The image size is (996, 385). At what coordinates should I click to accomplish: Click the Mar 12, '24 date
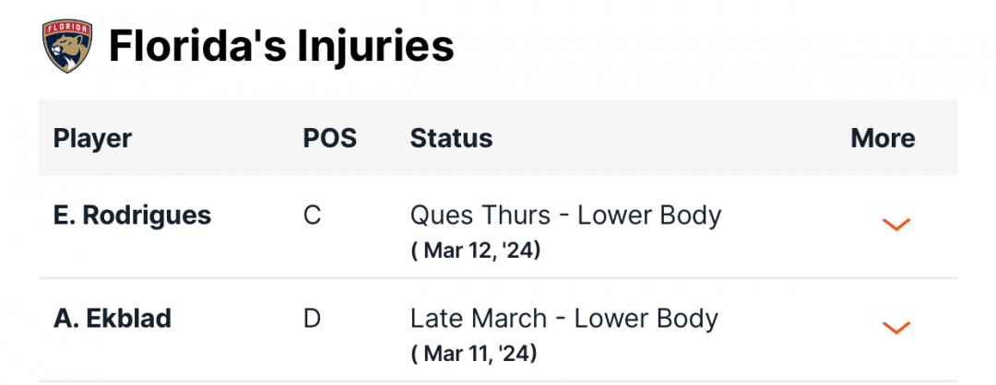pyautogui.click(x=476, y=251)
